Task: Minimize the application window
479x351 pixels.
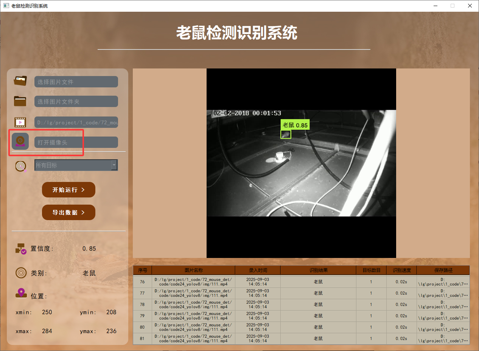Action: (x=435, y=6)
